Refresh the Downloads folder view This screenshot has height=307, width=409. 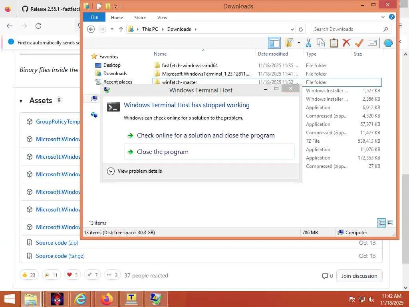(x=301, y=29)
